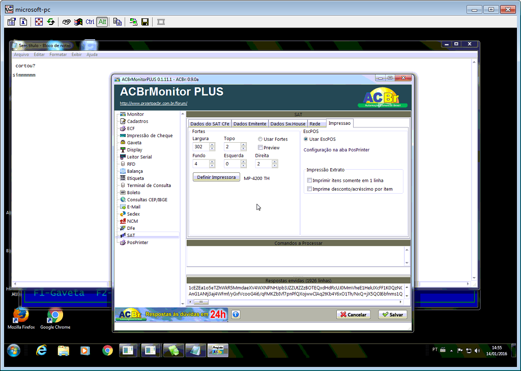
Task: Open VNC connection options icon
Action: 11,22
